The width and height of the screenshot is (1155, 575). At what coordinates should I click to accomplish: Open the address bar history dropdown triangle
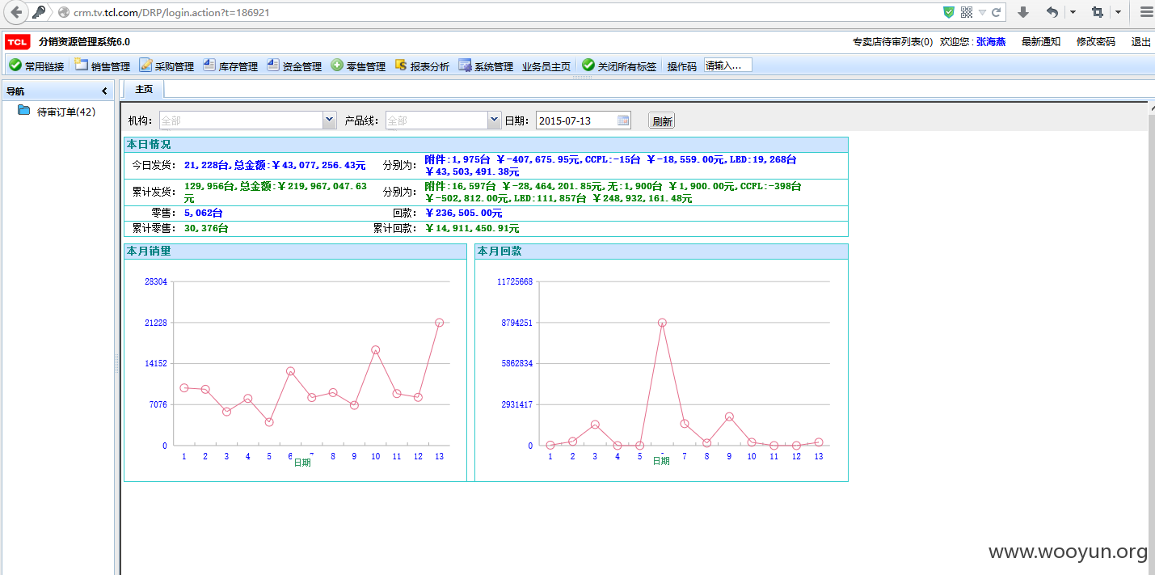[982, 13]
